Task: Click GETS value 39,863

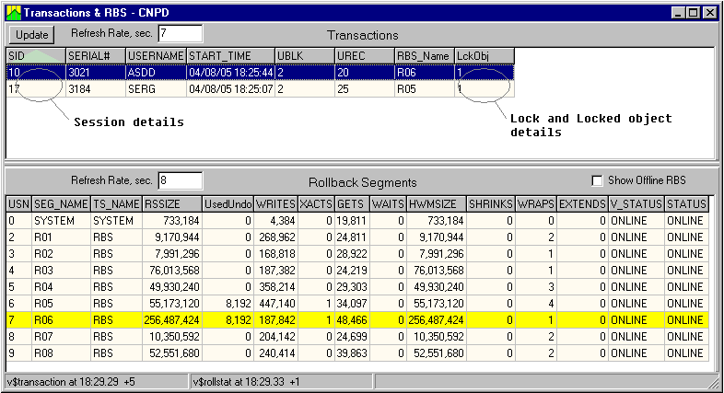Action: coord(352,353)
